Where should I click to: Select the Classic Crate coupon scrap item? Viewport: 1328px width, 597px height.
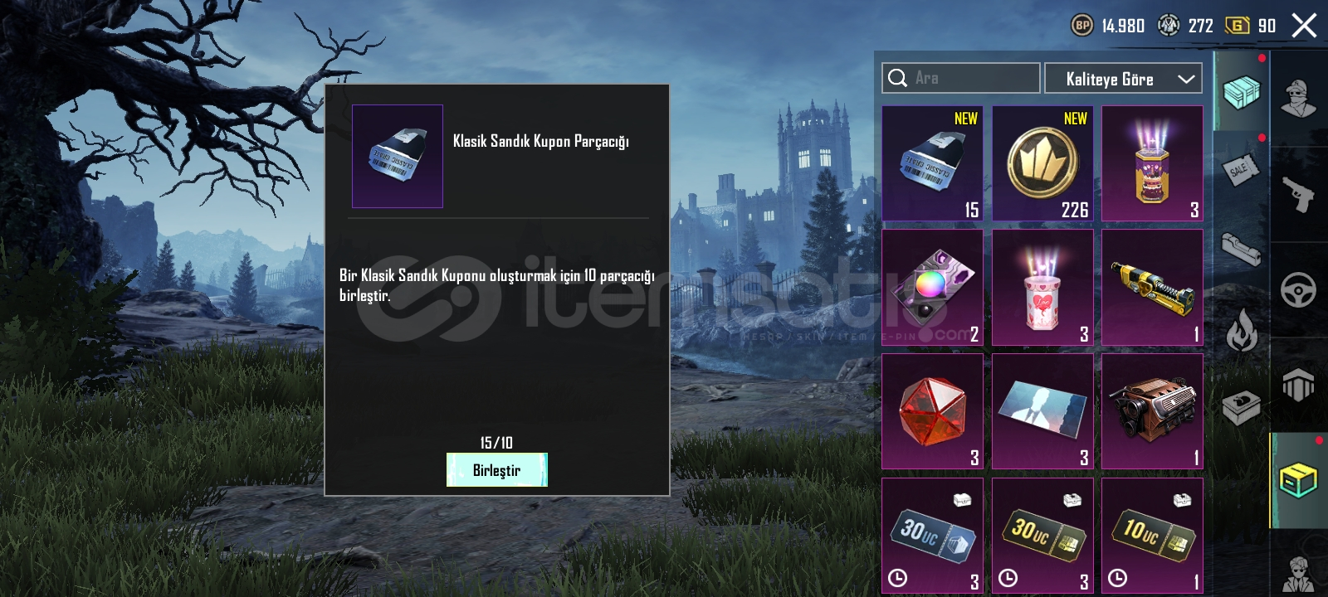[x=932, y=163]
